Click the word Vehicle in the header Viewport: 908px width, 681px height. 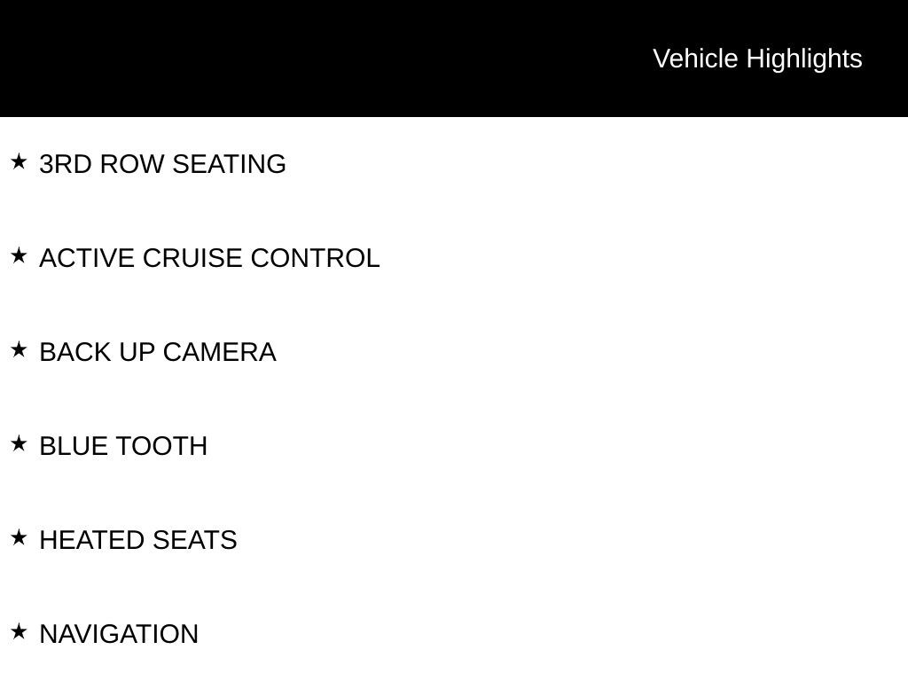695,59
